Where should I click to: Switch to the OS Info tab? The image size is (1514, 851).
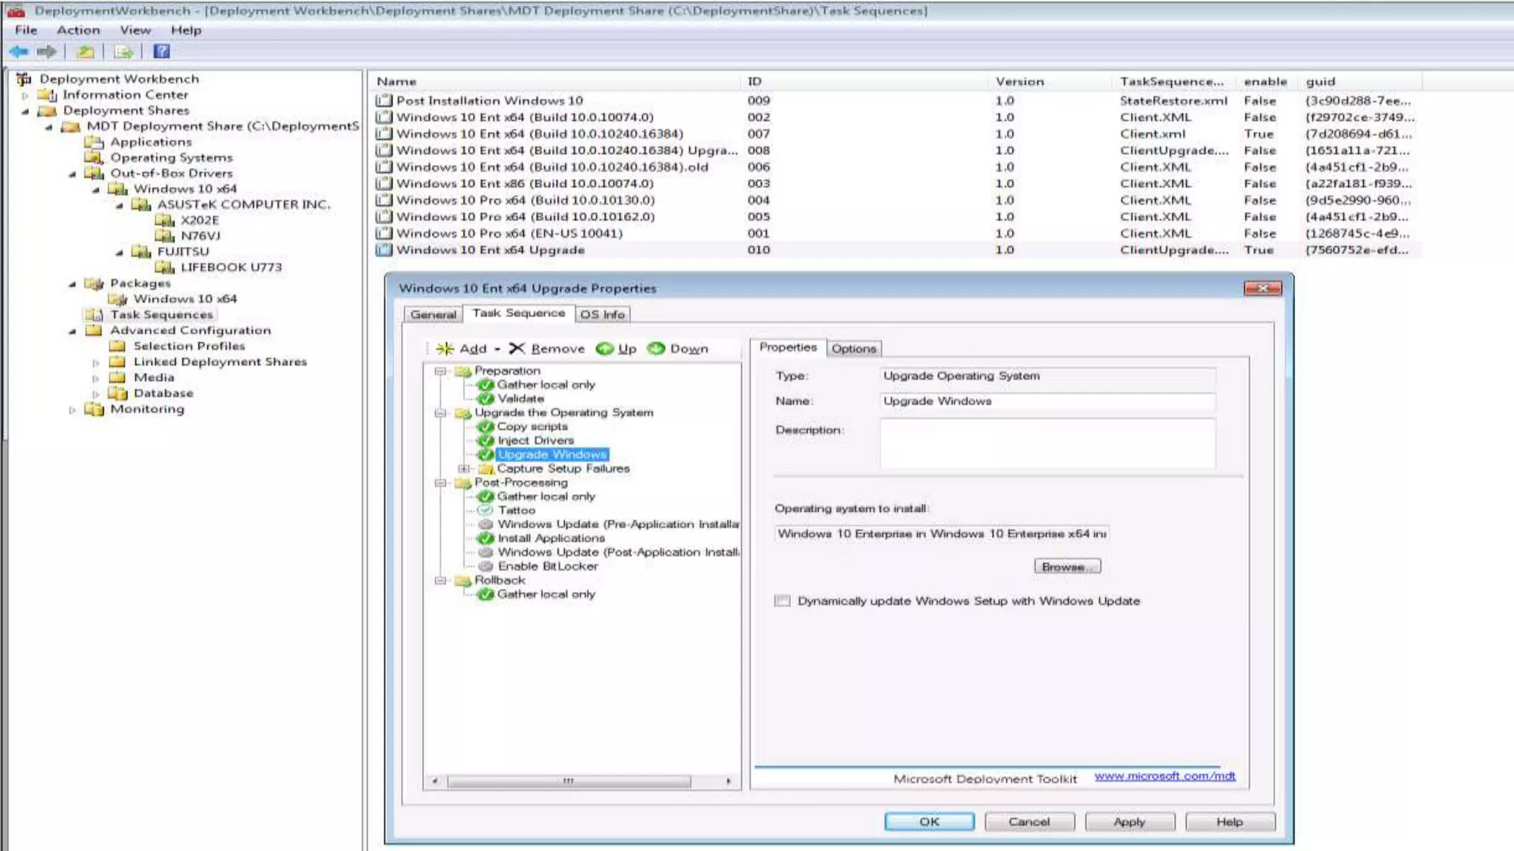(x=602, y=315)
